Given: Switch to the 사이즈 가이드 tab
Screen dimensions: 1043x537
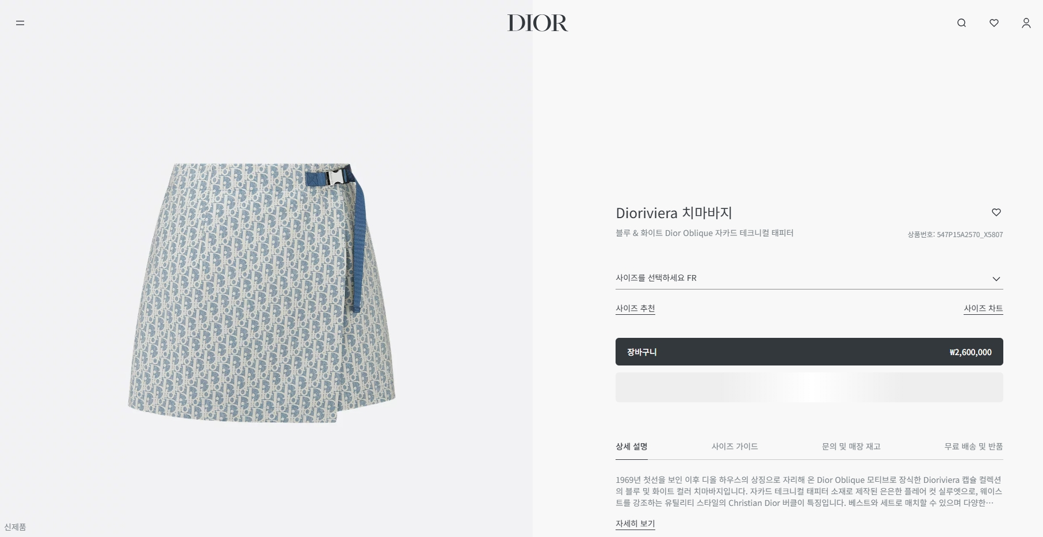Looking at the screenshot, I should click(x=734, y=447).
